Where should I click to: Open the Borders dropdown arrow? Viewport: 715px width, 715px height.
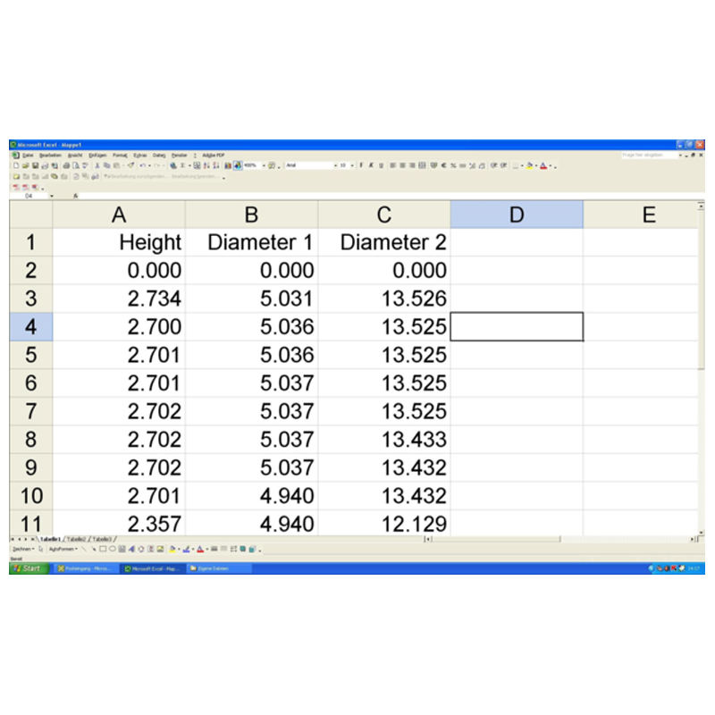tap(522, 166)
